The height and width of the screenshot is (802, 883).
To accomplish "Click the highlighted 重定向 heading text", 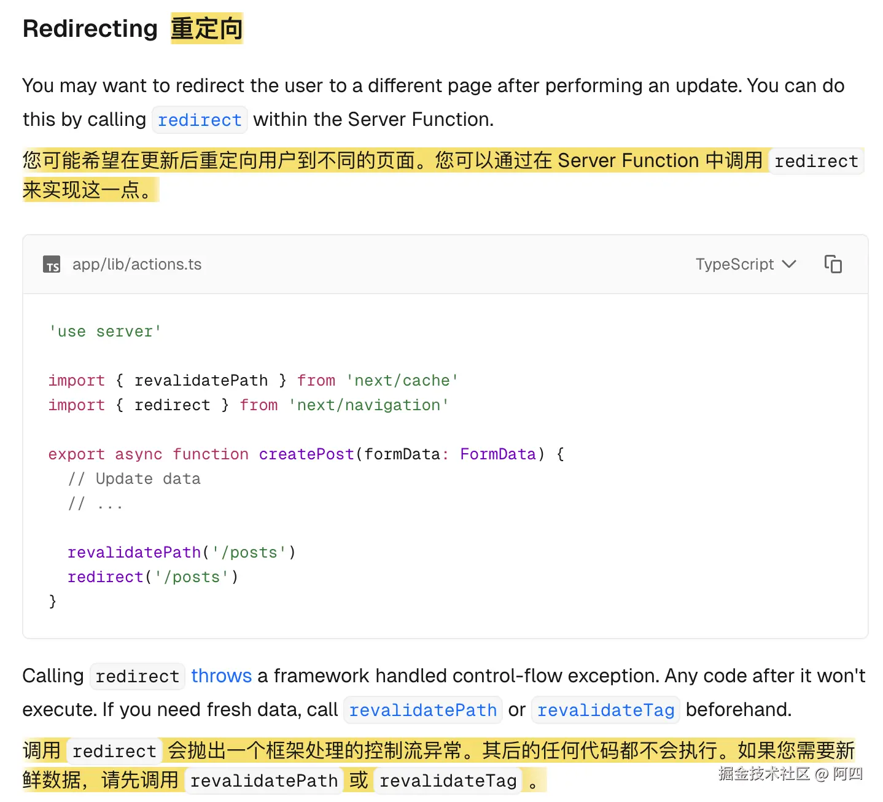I will pyautogui.click(x=207, y=29).
